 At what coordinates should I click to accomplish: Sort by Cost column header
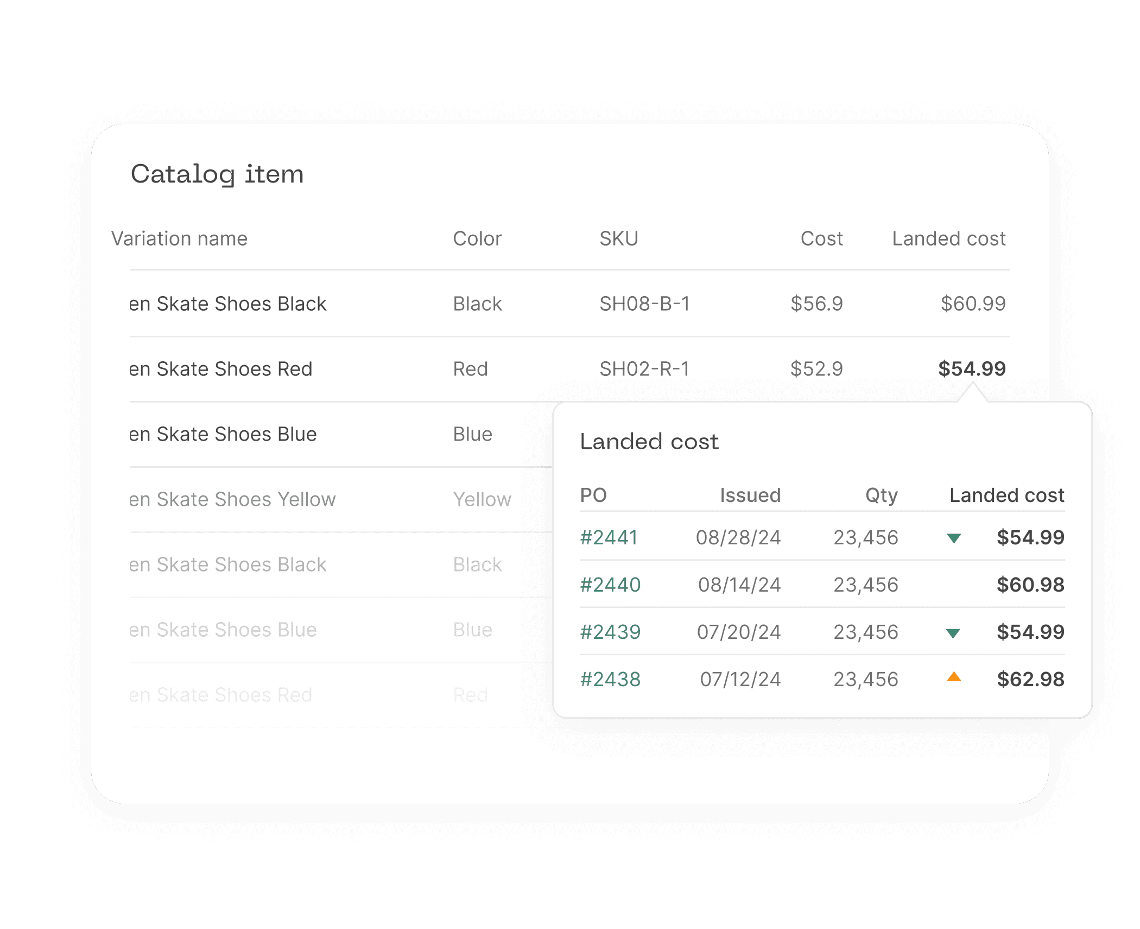click(821, 238)
